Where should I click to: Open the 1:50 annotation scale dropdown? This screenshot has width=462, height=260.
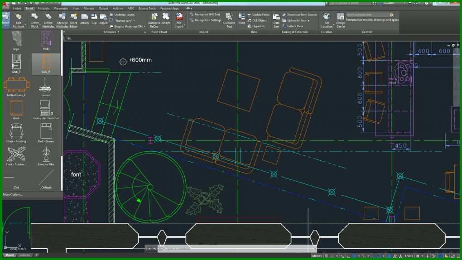click(x=409, y=256)
